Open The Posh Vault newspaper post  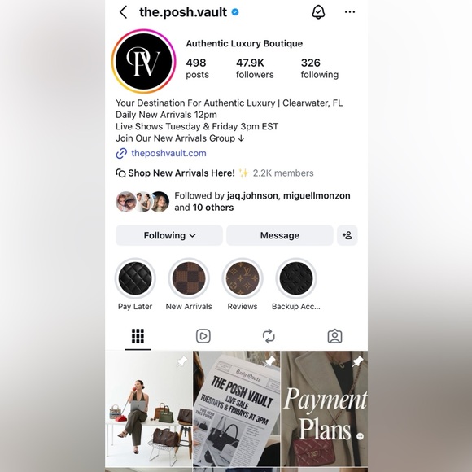click(237, 409)
